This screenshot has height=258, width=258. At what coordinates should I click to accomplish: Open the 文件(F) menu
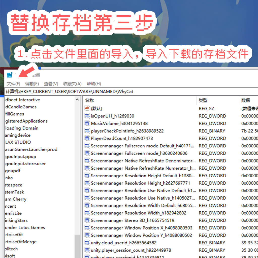pos(13,84)
